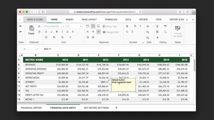This screenshot has width=214, height=120.
Task: Decrease font size with small A icon
Action: pos(51,32)
